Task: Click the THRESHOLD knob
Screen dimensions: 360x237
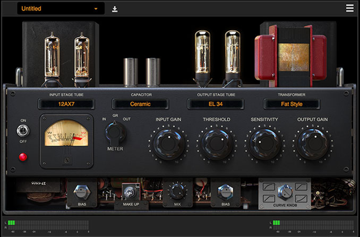Action: [216, 144]
